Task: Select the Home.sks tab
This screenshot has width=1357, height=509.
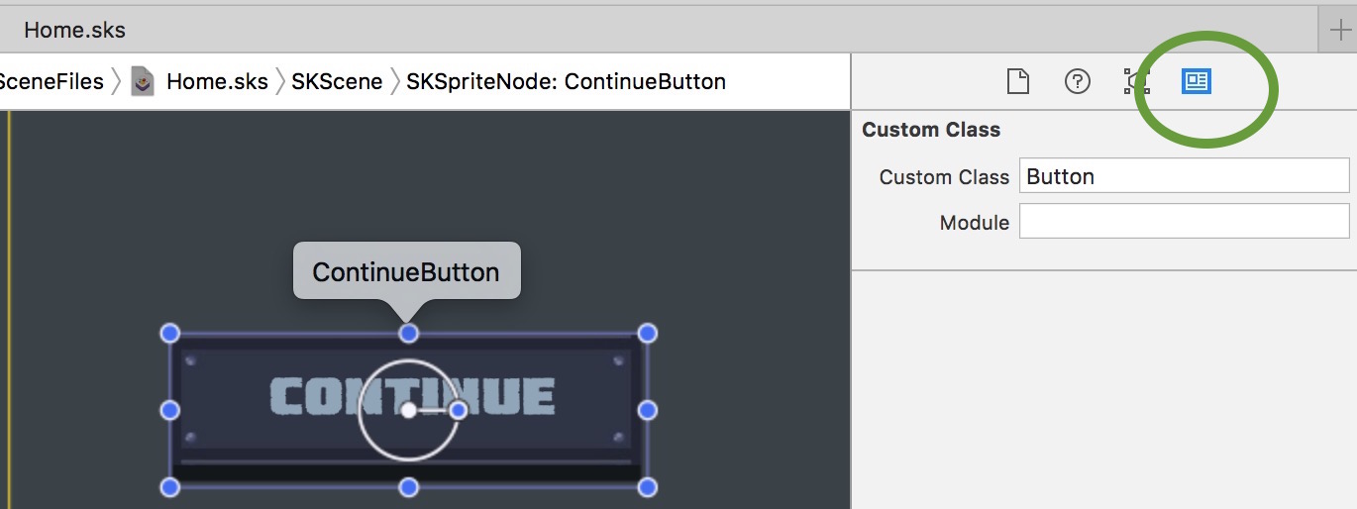Action: 75,30
